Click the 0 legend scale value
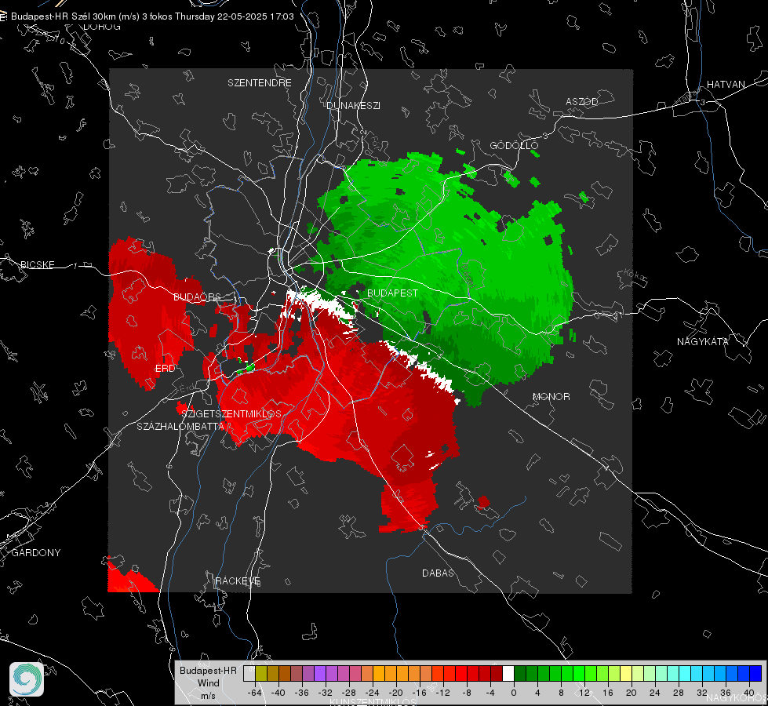The width and height of the screenshot is (768, 706). coord(514,693)
